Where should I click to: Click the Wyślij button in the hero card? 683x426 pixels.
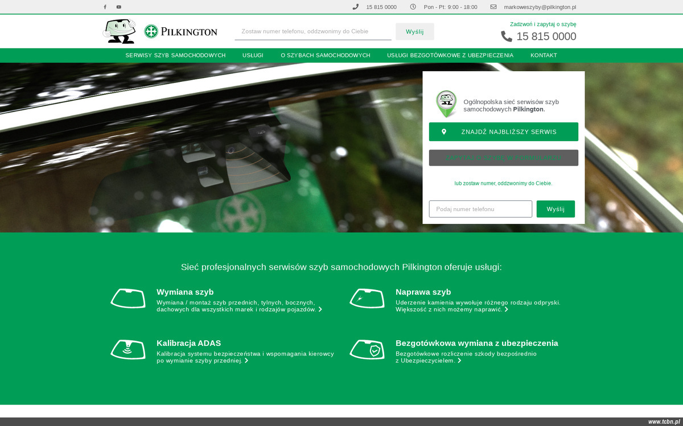click(x=556, y=209)
